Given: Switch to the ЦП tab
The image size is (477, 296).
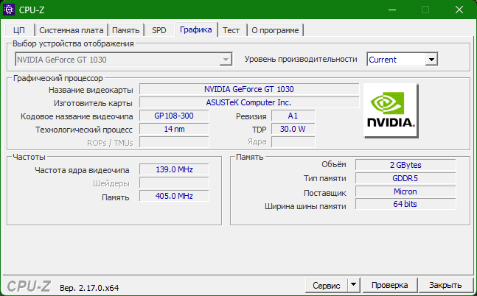Looking at the screenshot, I should pos(19,30).
